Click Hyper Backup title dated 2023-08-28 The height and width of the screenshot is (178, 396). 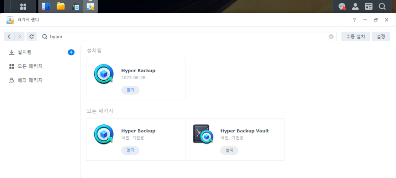[x=138, y=71]
